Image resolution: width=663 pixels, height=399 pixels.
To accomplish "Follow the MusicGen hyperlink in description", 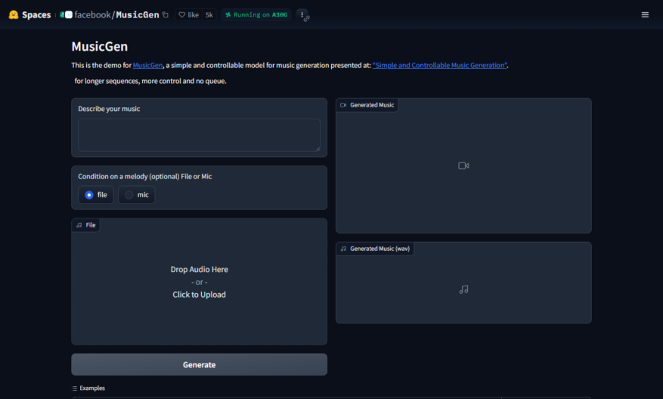I will point(147,65).
